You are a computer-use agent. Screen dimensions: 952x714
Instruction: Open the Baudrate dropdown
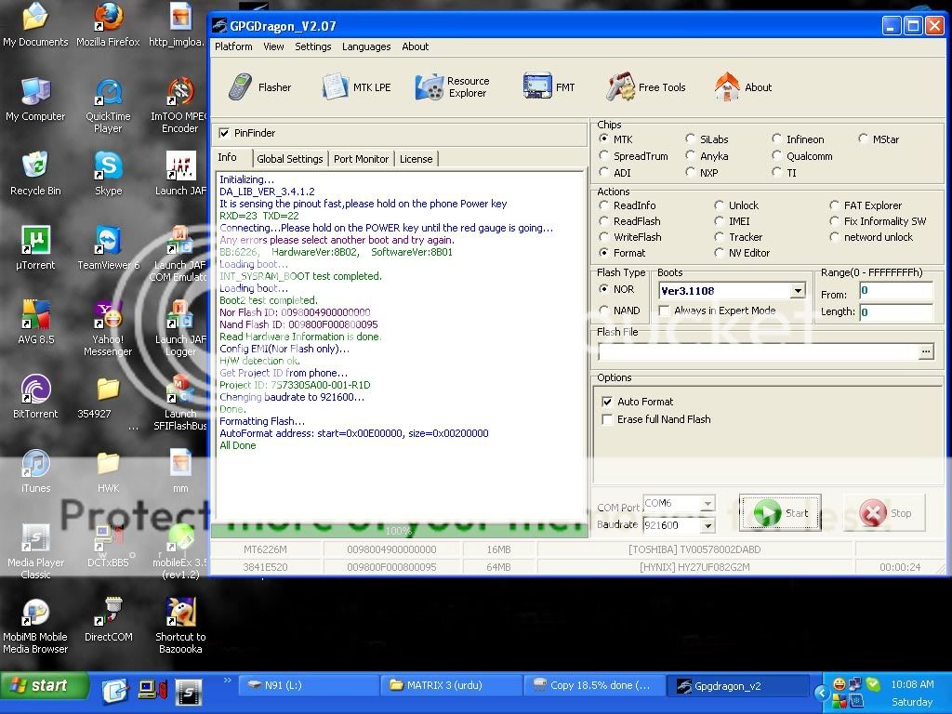[x=707, y=525]
